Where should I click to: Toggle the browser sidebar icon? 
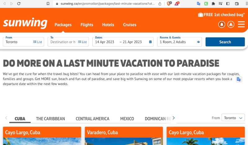(x=228, y=3)
